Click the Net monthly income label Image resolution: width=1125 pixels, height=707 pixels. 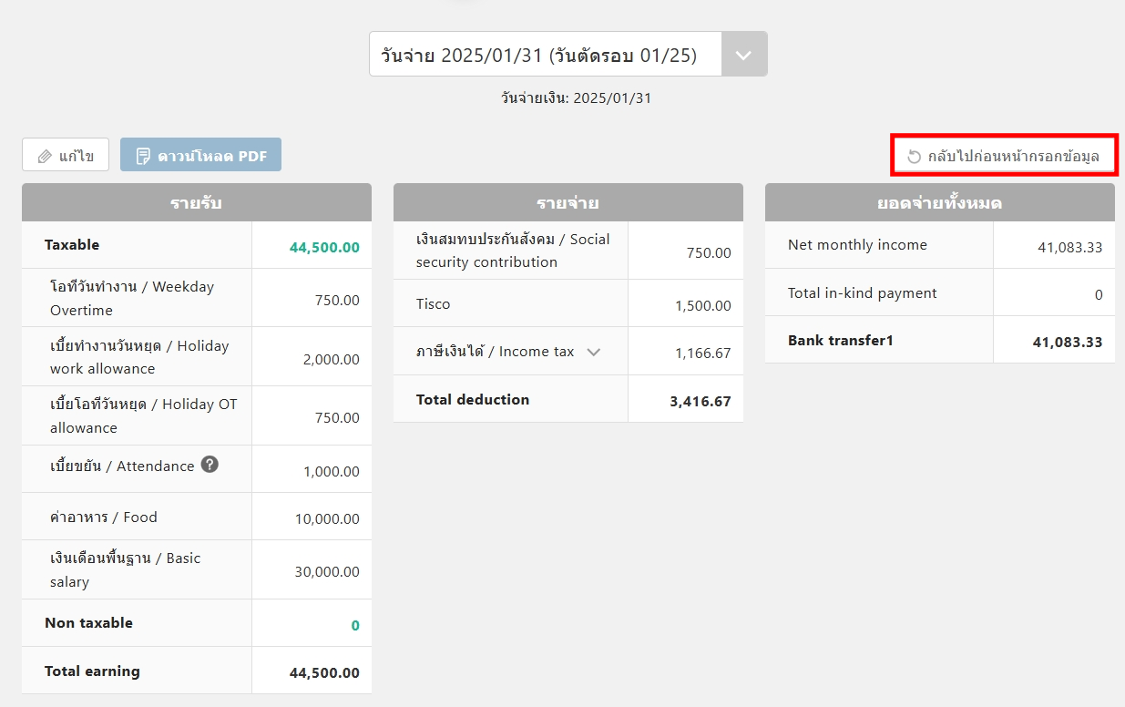[x=857, y=245]
